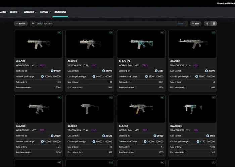
Task: Click the blue Search link in search bar
Action: click(180, 24)
